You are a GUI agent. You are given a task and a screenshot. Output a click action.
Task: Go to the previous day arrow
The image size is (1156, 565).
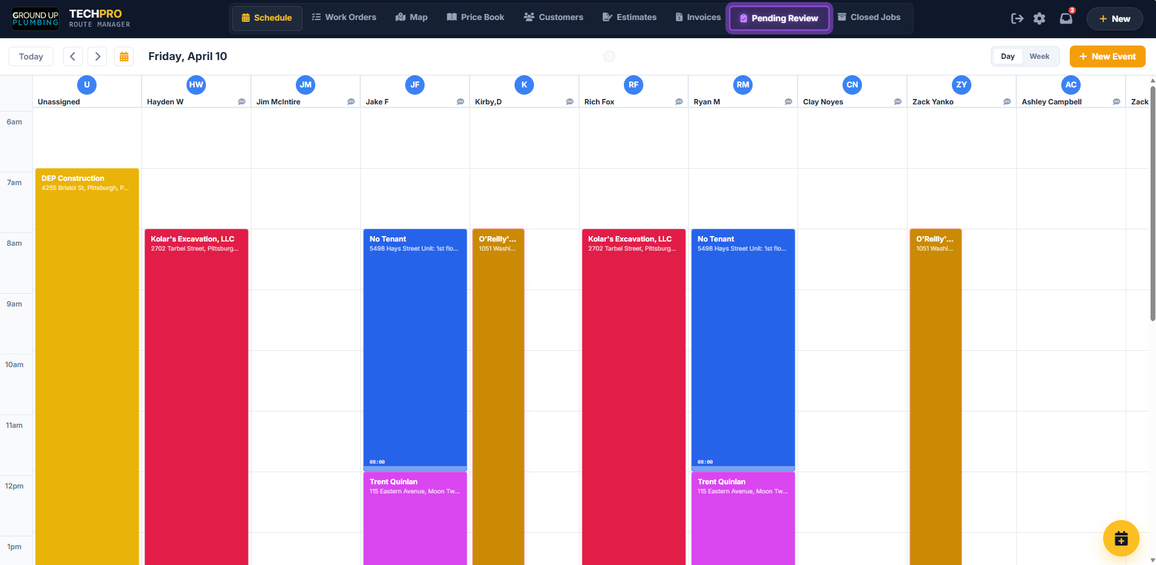pos(73,56)
